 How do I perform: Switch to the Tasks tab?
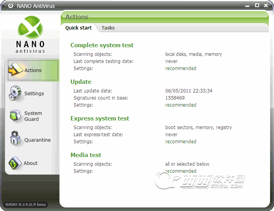pos(108,28)
